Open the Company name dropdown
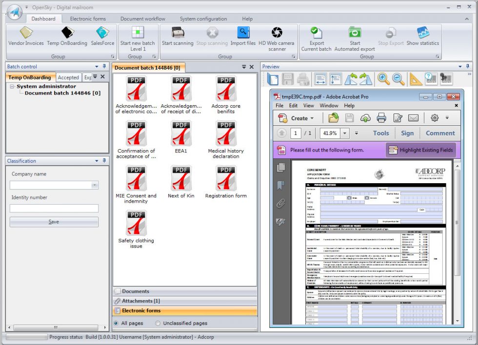478x345 pixels. click(x=95, y=185)
